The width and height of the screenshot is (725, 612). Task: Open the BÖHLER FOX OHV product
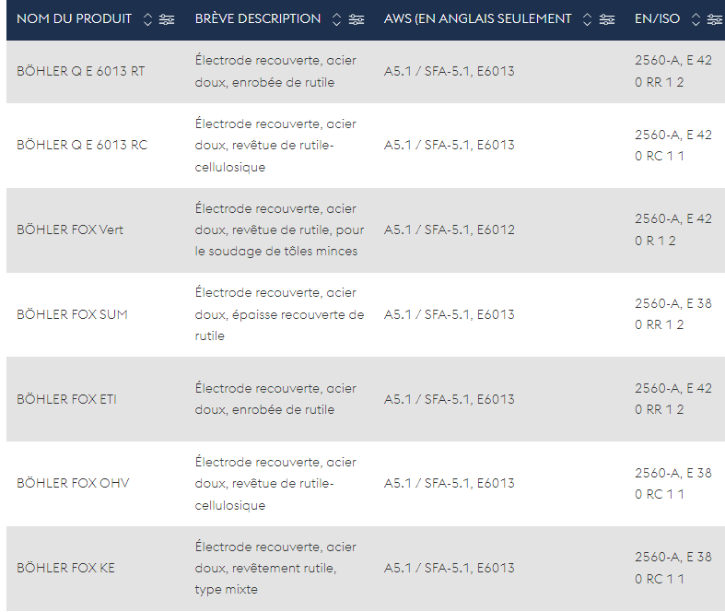[73, 483]
